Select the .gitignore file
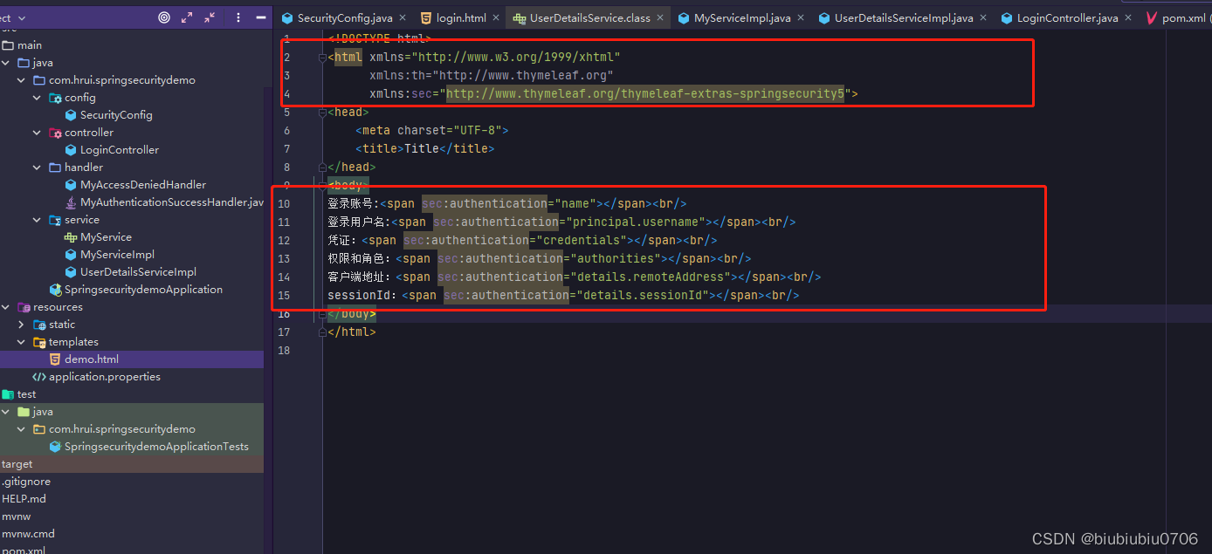Screen dimensions: 1212x554 pyautogui.click(x=26, y=482)
